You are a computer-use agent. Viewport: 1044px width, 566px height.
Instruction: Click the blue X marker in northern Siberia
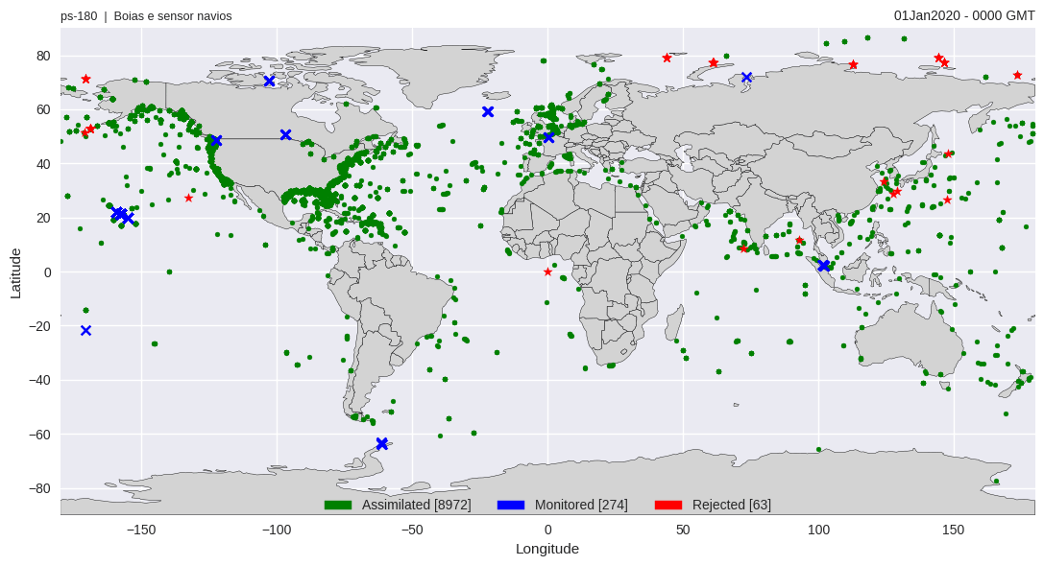click(746, 78)
